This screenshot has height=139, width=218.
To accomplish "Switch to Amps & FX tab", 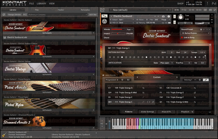I will point(166,112).
